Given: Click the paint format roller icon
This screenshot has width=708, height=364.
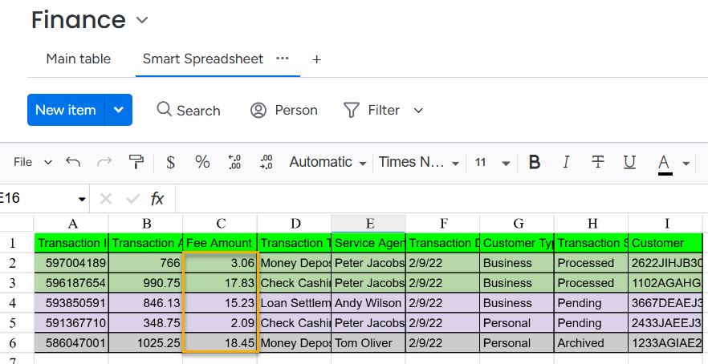Looking at the screenshot, I should [136, 162].
